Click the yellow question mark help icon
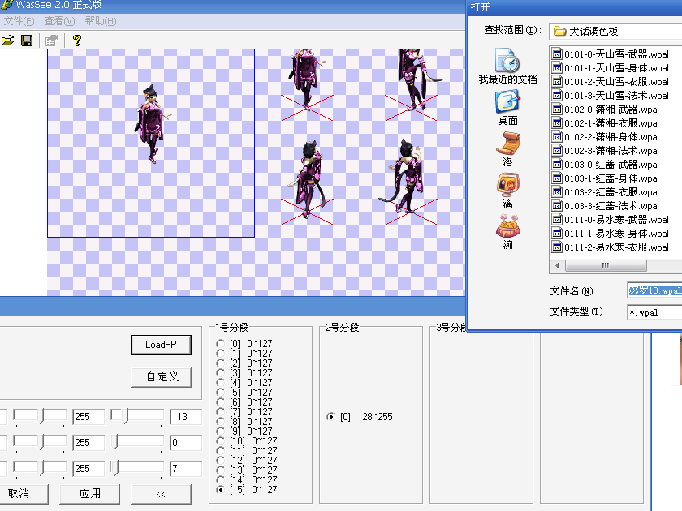This screenshot has height=511, width=682. point(77,41)
